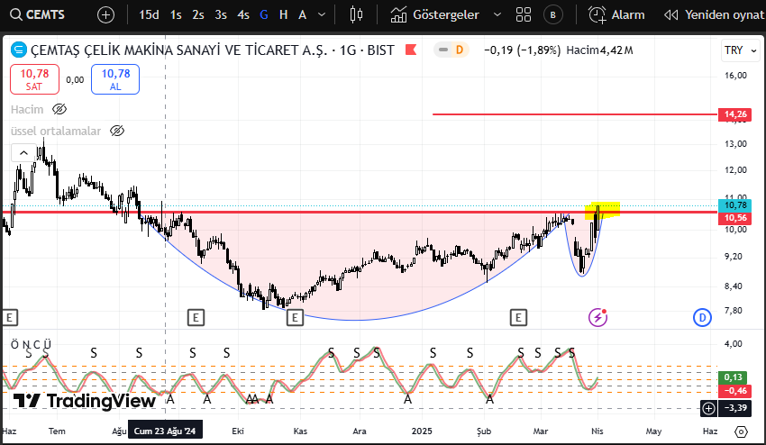Select the 3s timeframe
The width and height of the screenshot is (766, 445).
221,14
